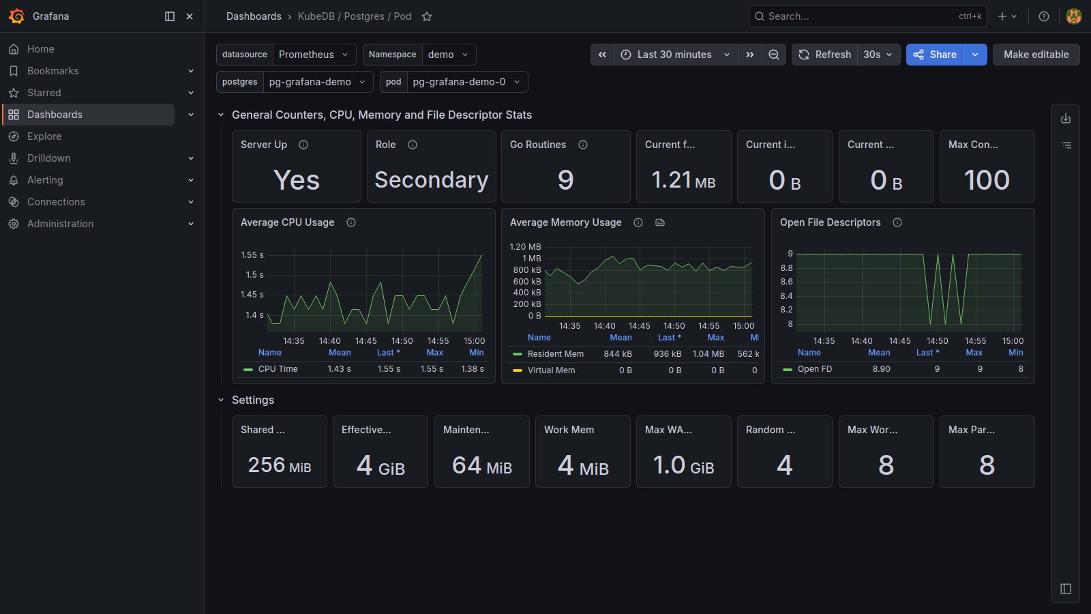Click the Refresh button
The width and height of the screenshot is (1091, 614).
coord(825,55)
